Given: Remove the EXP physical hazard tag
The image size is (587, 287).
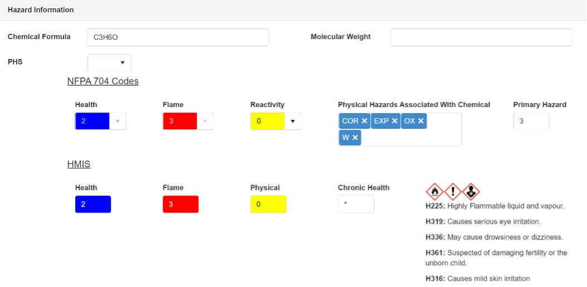Looking at the screenshot, I should pos(395,121).
